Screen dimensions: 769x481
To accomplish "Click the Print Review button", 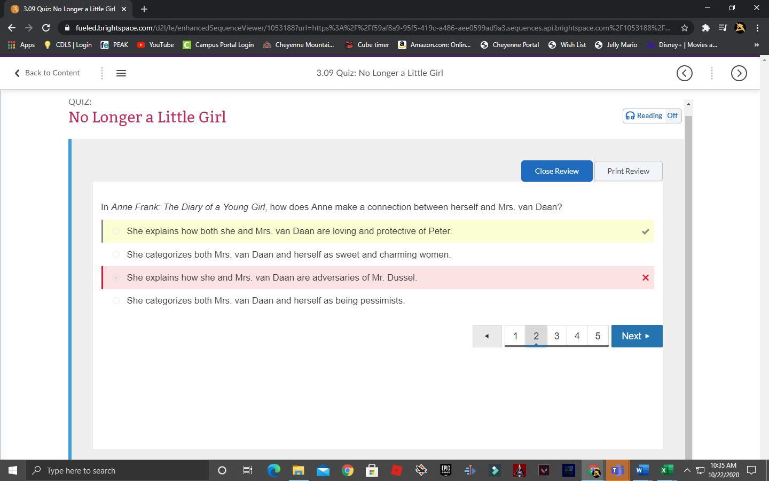I will point(629,171).
